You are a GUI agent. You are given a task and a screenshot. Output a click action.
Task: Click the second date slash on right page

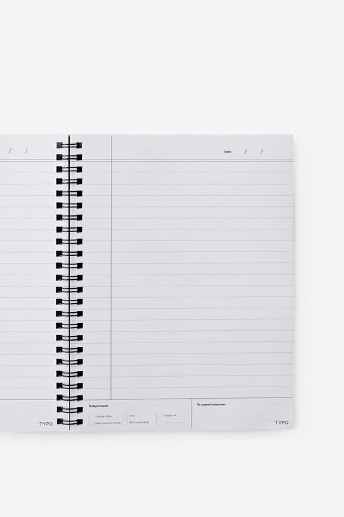click(x=262, y=151)
